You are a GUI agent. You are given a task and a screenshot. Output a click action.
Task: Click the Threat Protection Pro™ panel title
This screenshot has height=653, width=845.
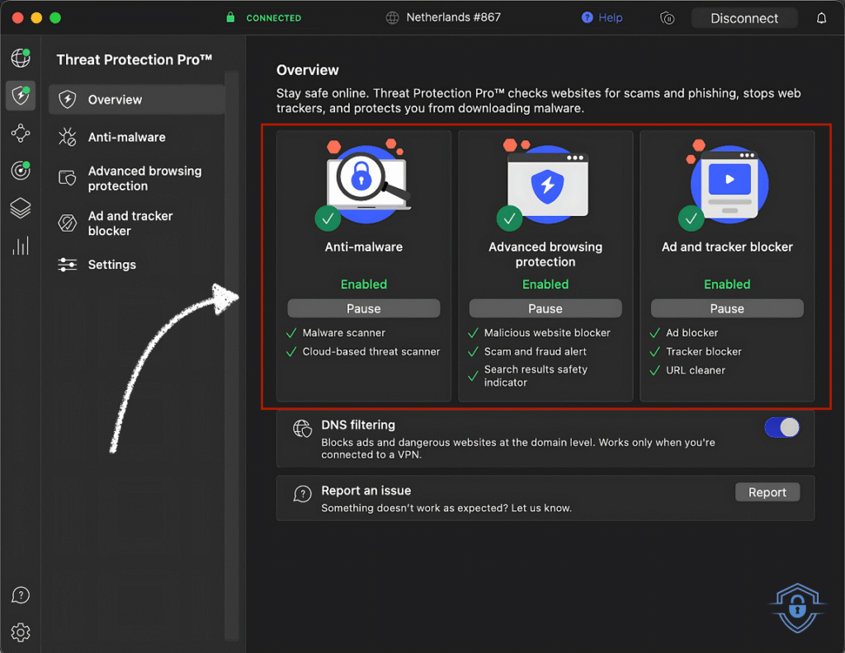pos(135,59)
